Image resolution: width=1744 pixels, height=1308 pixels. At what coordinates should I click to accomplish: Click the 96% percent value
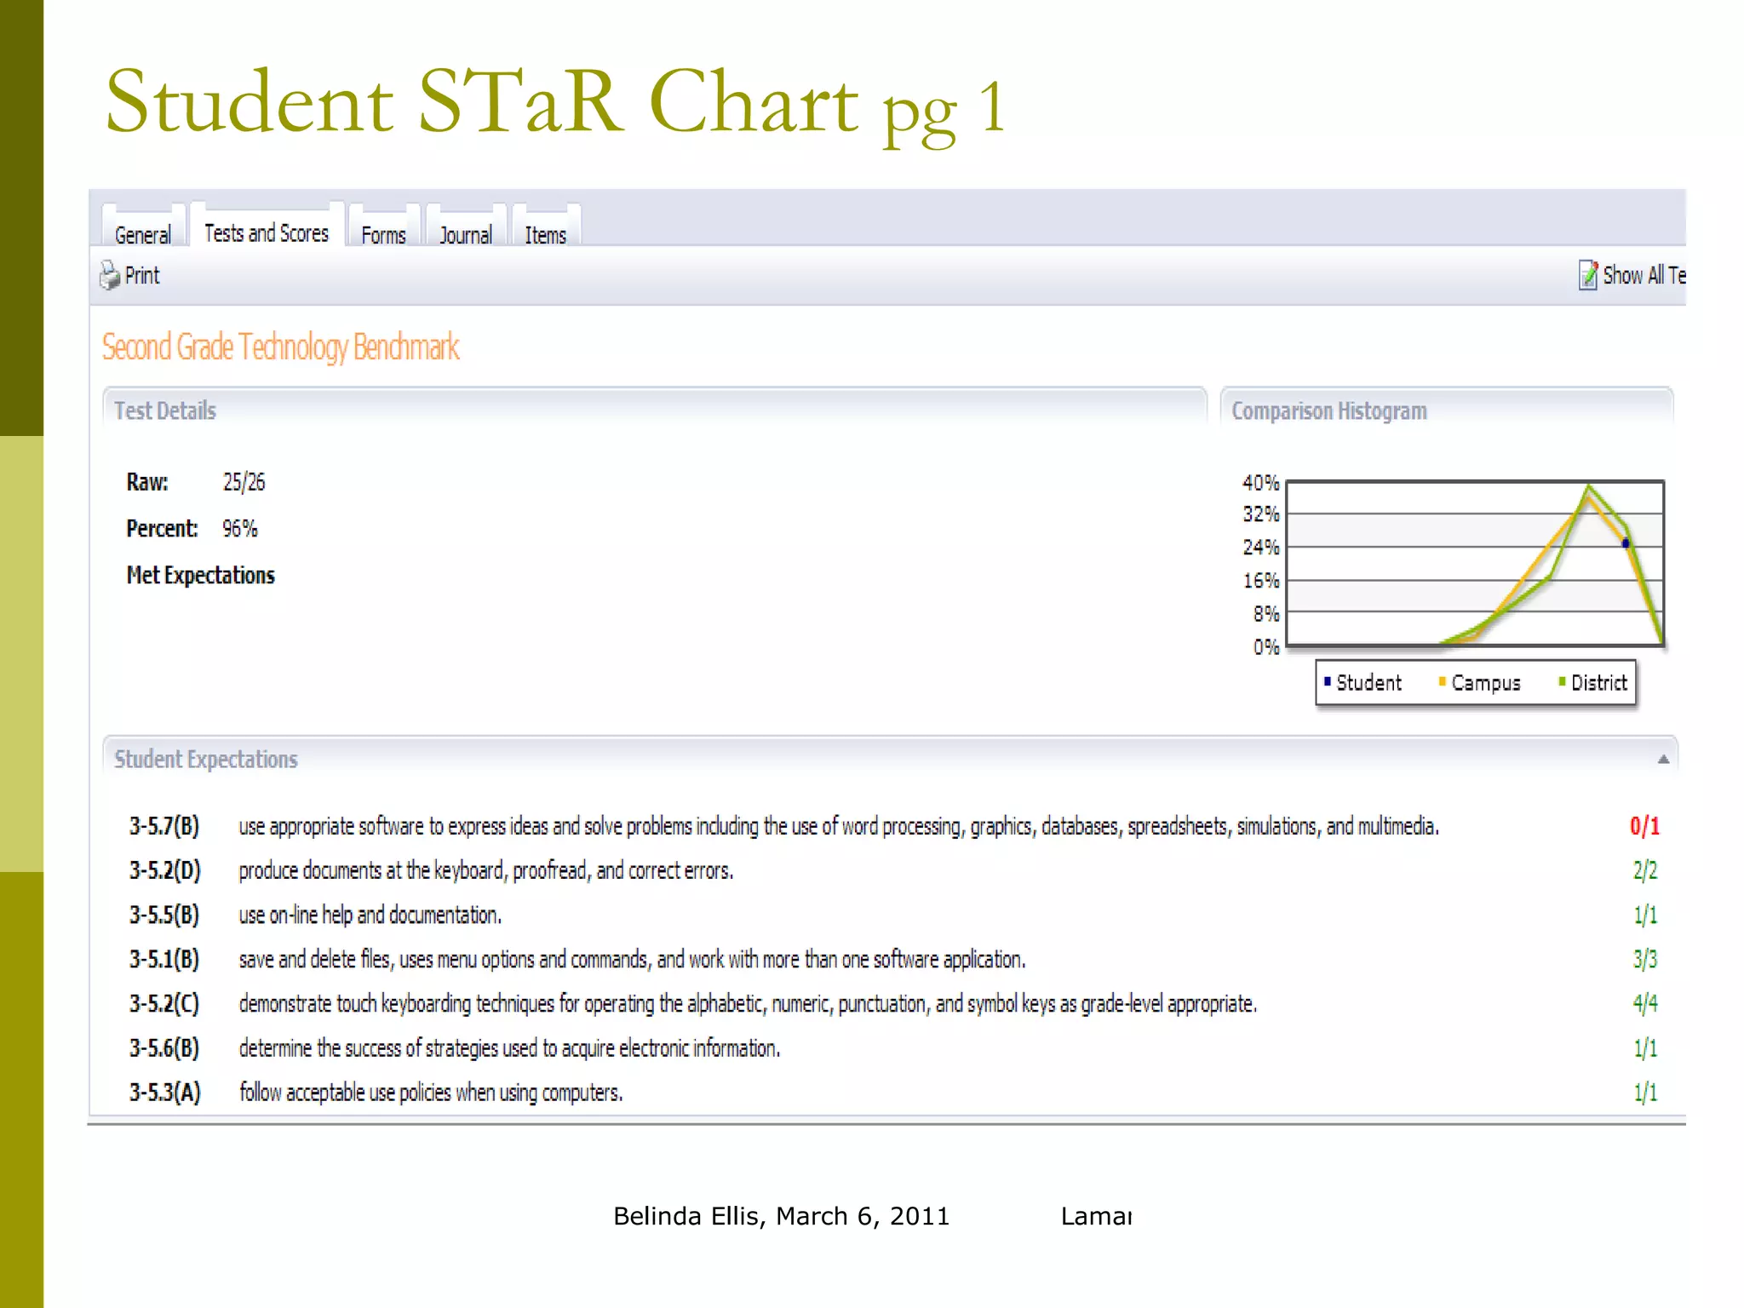pyautogui.click(x=239, y=529)
